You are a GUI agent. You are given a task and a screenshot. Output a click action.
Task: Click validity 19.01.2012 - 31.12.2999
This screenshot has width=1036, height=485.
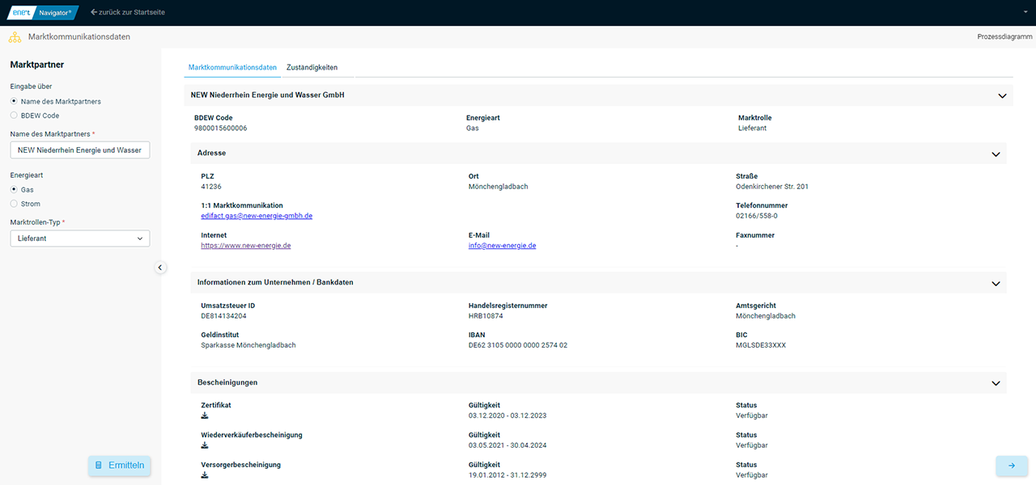pos(507,475)
